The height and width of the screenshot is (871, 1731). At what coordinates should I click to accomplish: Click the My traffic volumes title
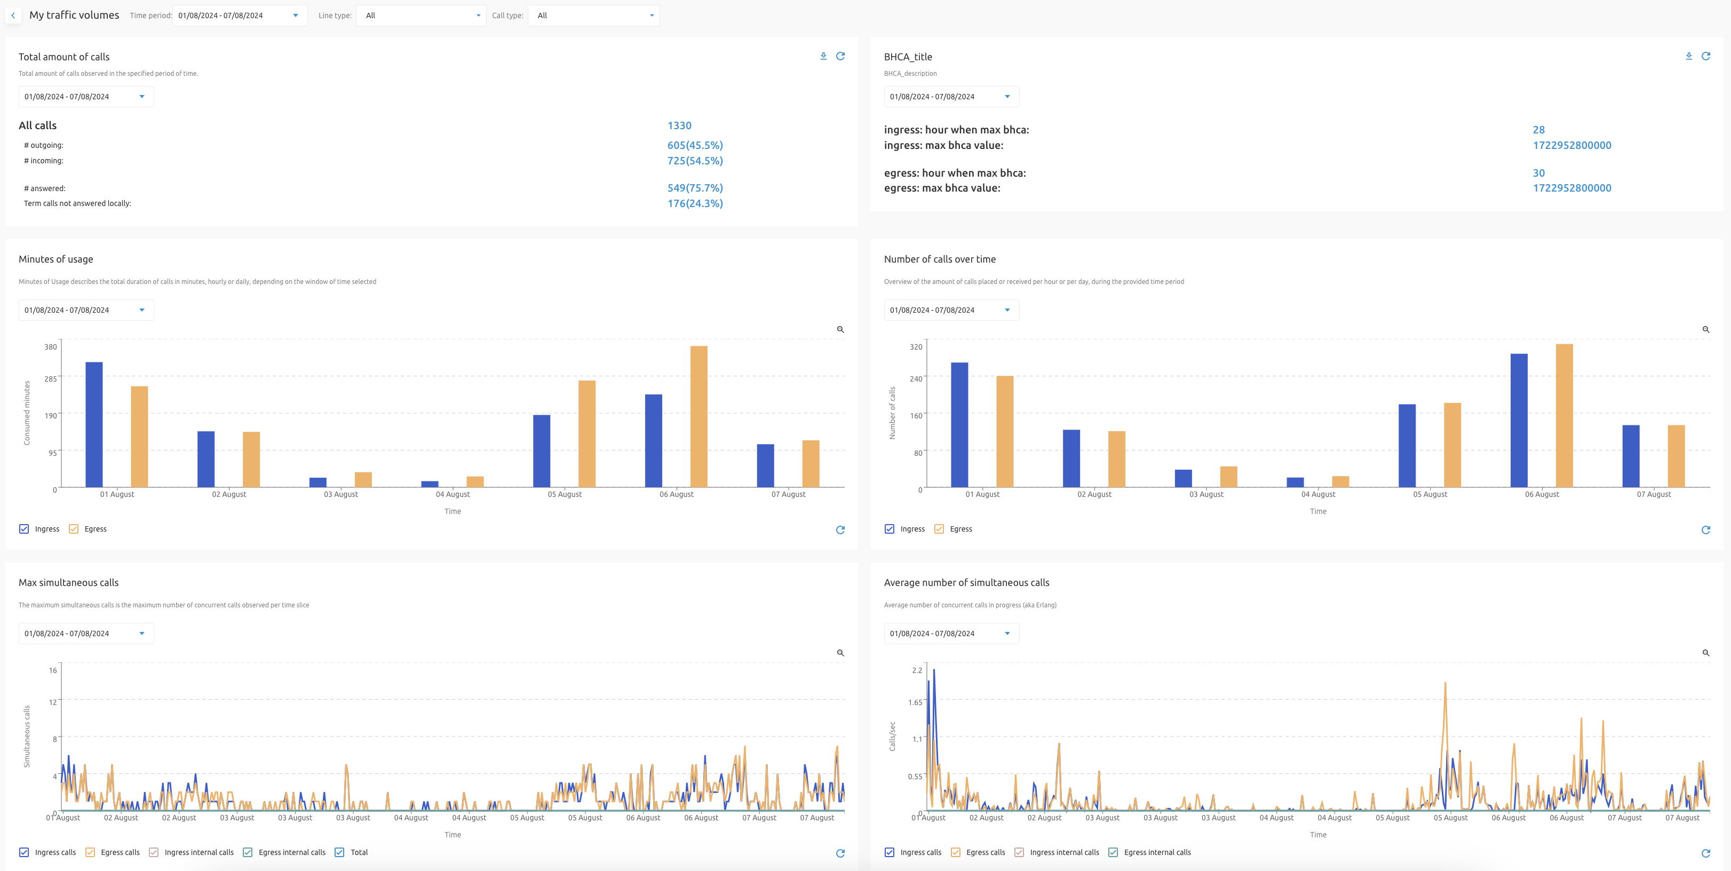(74, 15)
